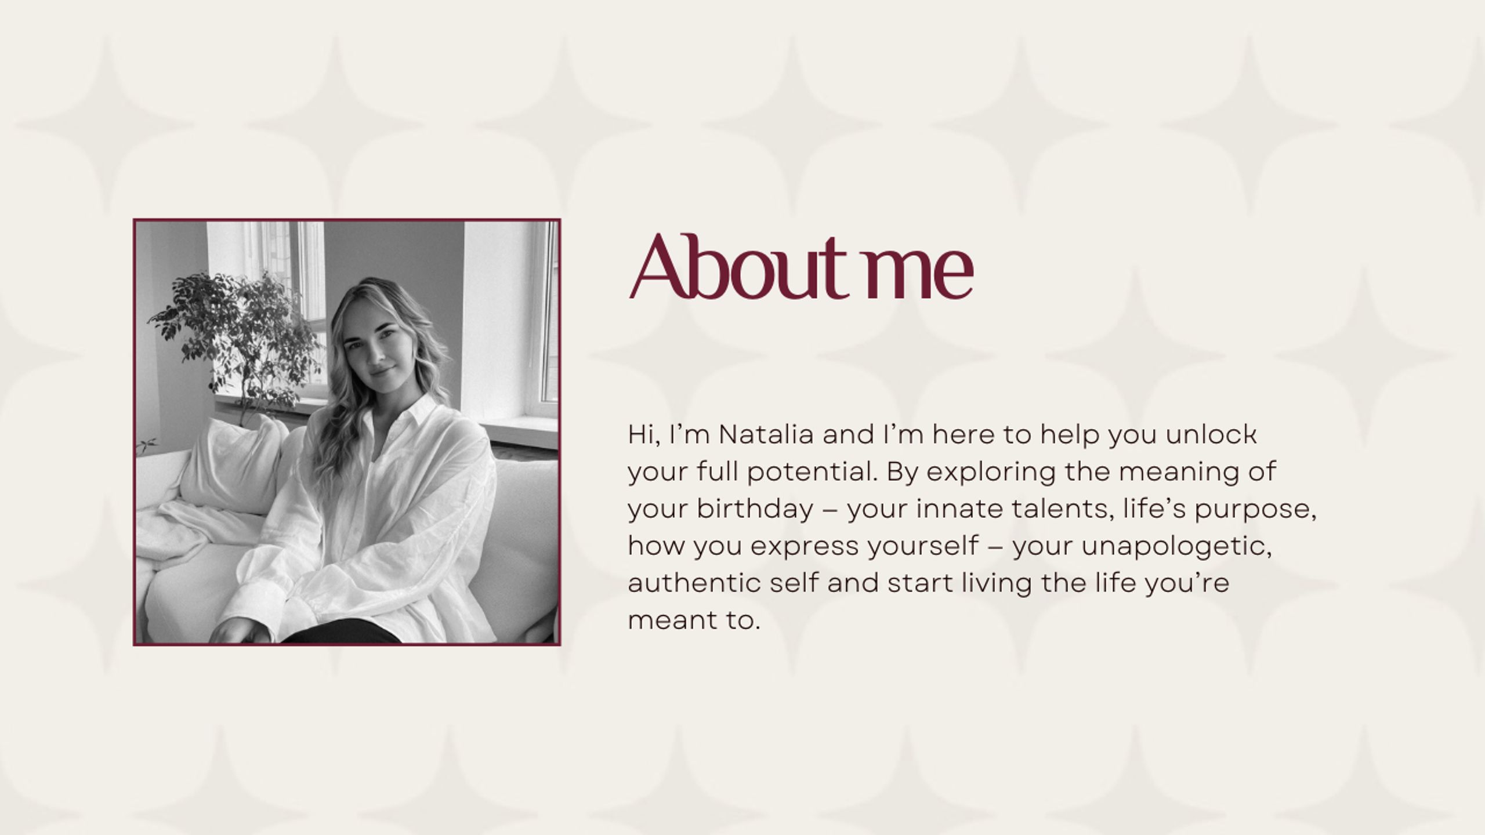Click the word "authentic" in the paragraph
Screen dimensions: 1485x835
(x=694, y=583)
